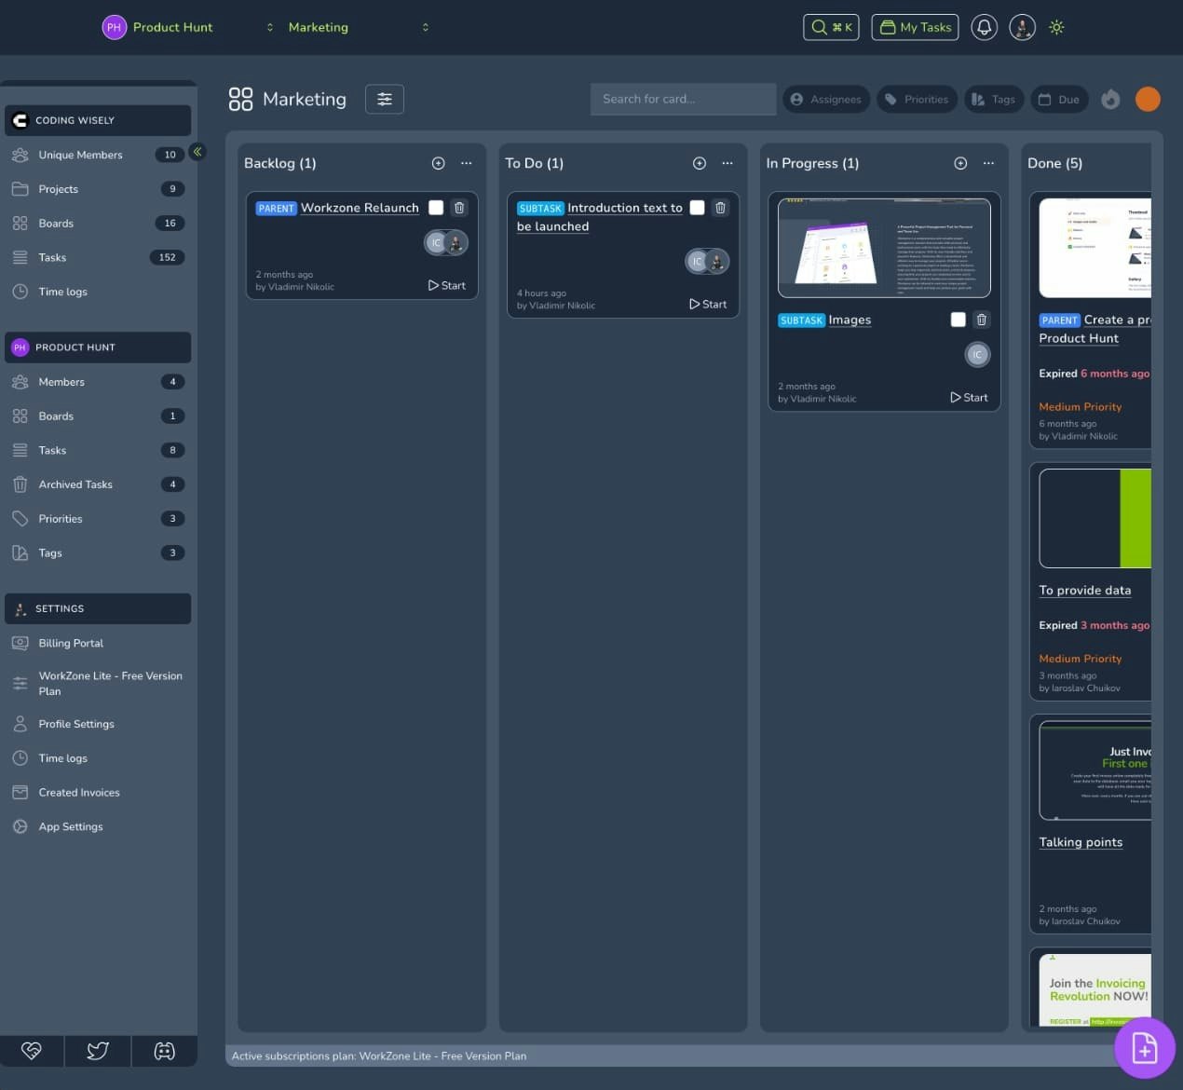
Task: Open Tasks with count 8
Action: [x=98, y=450]
